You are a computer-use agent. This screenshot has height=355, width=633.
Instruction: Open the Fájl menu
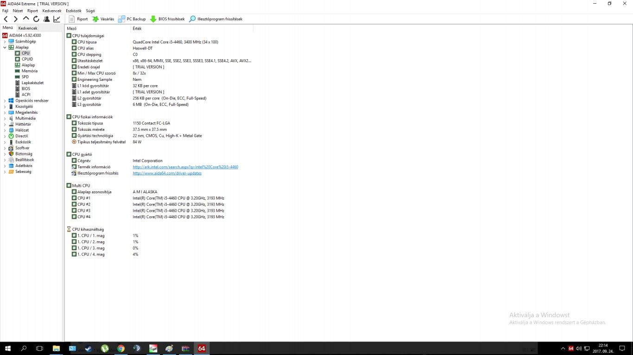tap(6, 11)
